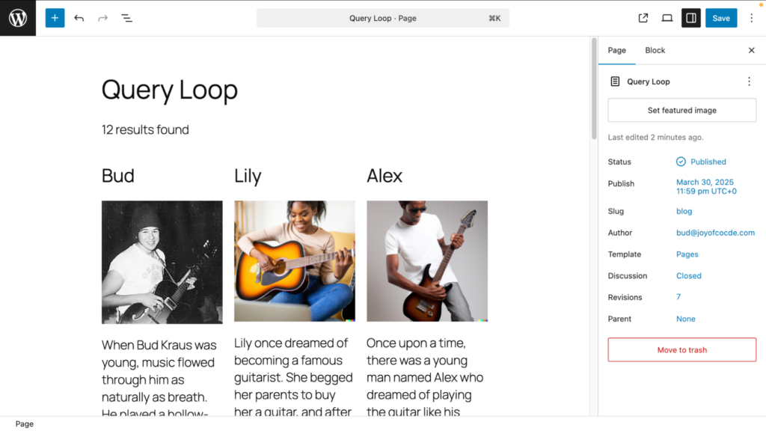Image resolution: width=766 pixels, height=431 pixels.
Task: Undo the last change
Action: click(79, 18)
